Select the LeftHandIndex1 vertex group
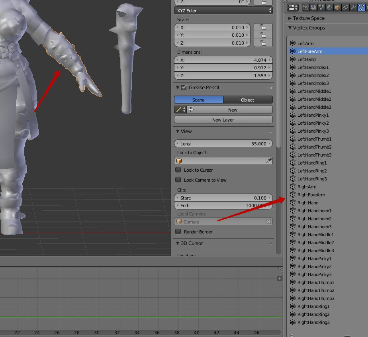 pyautogui.click(x=328, y=67)
